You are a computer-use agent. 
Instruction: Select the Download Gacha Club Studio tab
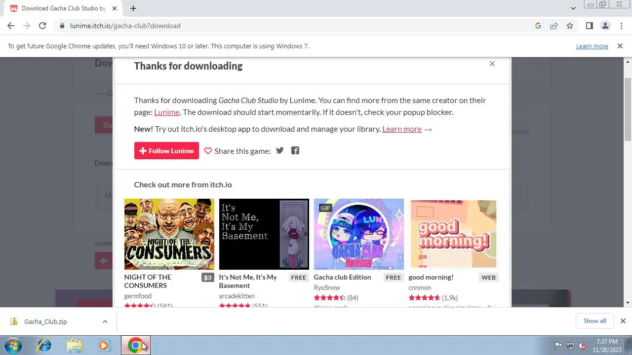[x=64, y=8]
